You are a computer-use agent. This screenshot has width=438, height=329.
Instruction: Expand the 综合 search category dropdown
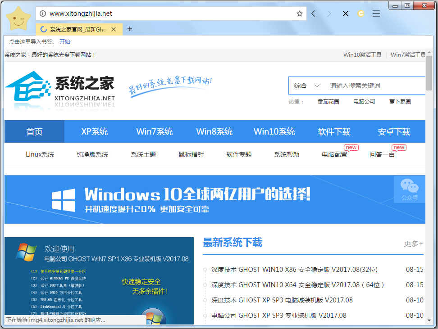point(306,86)
